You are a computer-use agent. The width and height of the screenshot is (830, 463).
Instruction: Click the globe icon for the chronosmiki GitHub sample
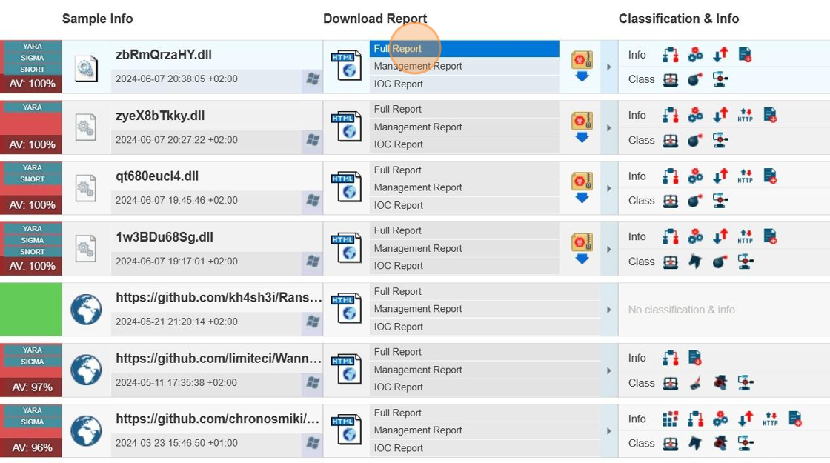point(85,430)
